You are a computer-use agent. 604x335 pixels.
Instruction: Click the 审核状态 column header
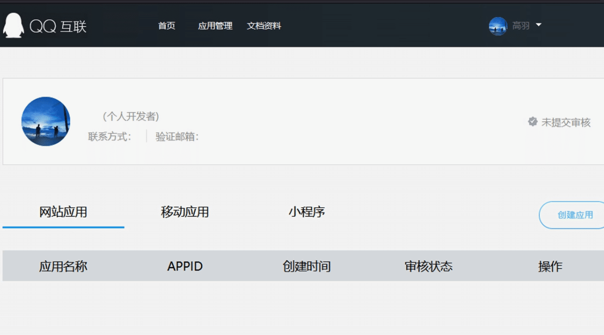(428, 266)
